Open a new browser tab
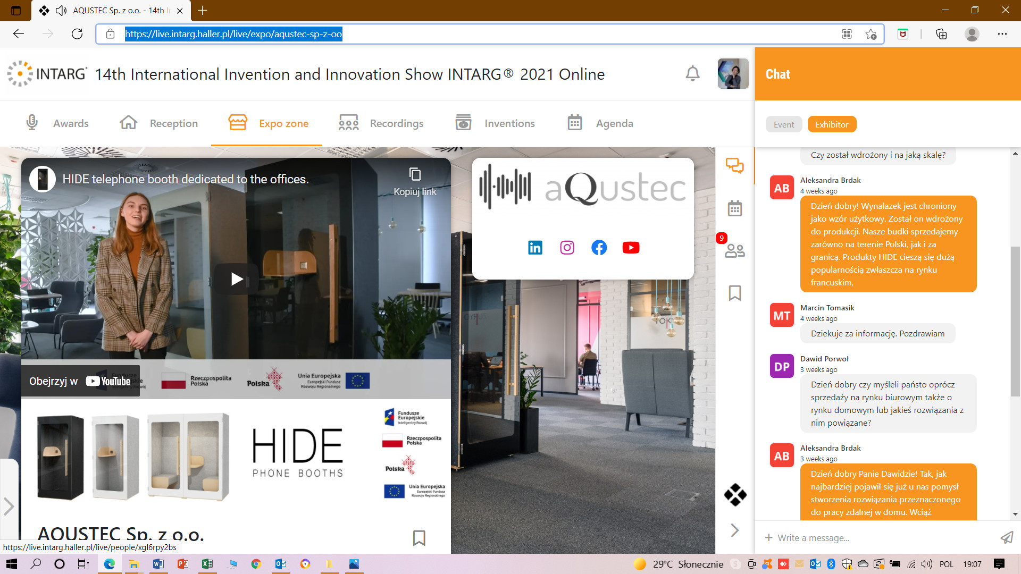 pos(203,10)
